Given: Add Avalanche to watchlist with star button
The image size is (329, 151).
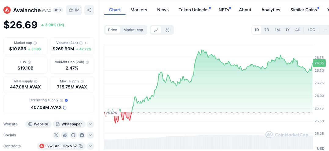Looking at the screenshot, I should [74, 10].
